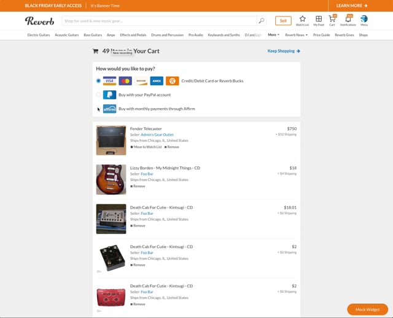Screen dimensions: 393x318
Task: Open Foo Bar seller link for Lizzy Borden
Action: pyautogui.click(x=147, y=174)
